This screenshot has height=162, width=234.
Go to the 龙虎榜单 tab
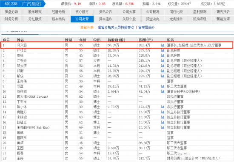(176, 19)
